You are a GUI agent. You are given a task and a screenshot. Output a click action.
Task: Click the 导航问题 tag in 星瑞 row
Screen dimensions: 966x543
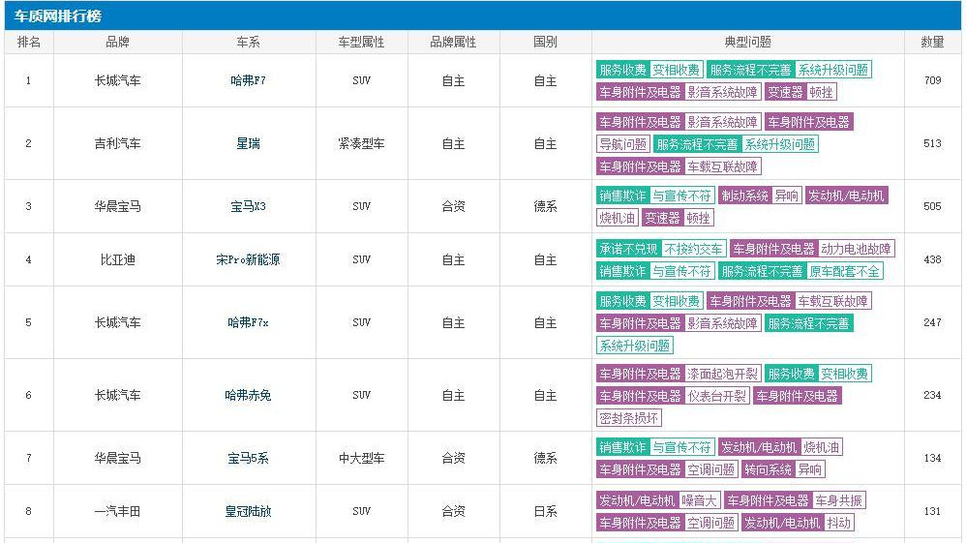(622, 144)
